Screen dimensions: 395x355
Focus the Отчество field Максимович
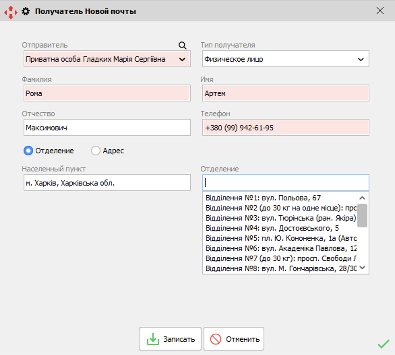pyautogui.click(x=107, y=127)
